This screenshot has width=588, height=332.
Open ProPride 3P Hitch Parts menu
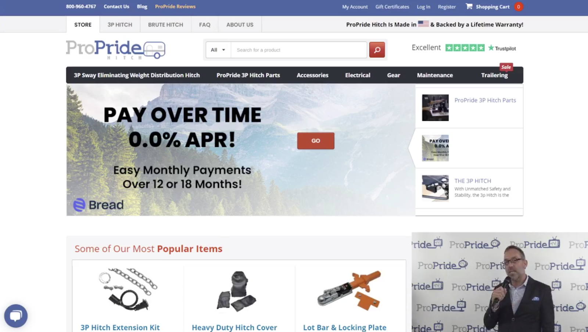(x=248, y=75)
